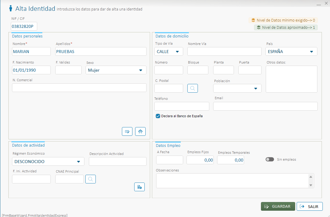330x217 pixels.
Task: Click the GUARDAR button
Action: (278, 206)
